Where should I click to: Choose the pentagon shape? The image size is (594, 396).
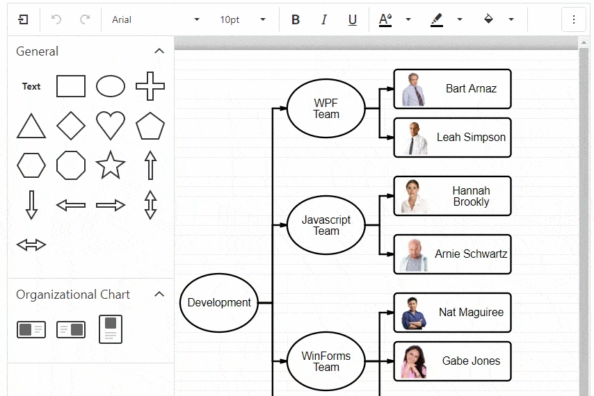click(x=150, y=126)
